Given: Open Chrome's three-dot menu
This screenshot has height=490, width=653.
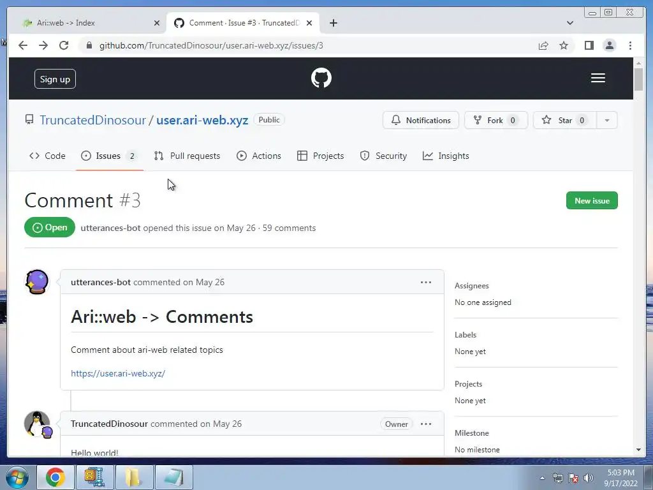Looking at the screenshot, I should [630, 45].
